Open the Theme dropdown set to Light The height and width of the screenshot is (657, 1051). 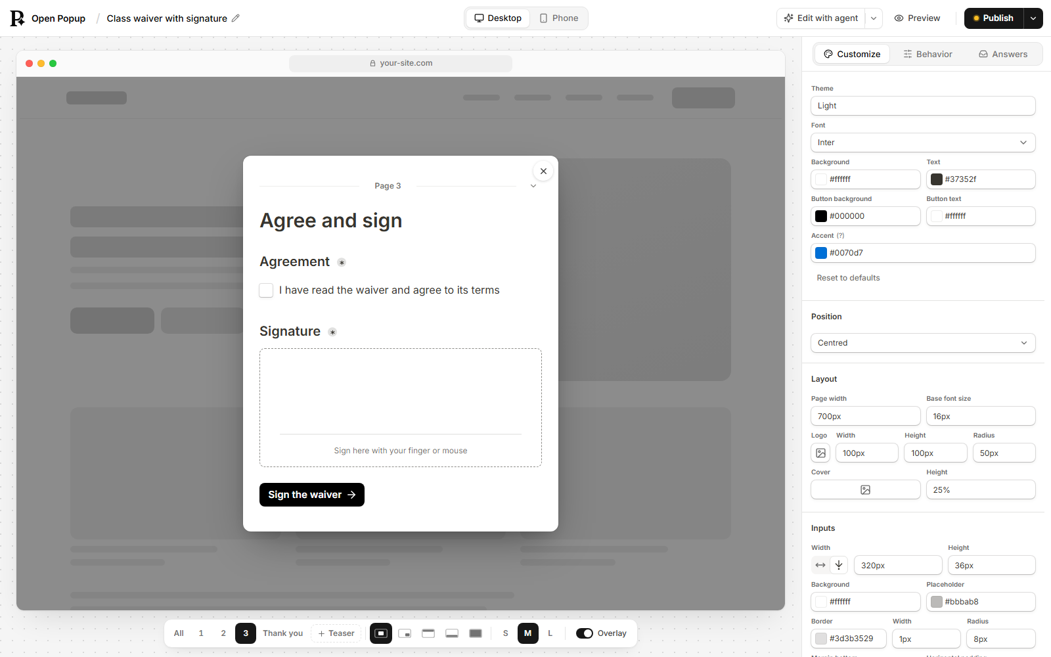(x=923, y=106)
